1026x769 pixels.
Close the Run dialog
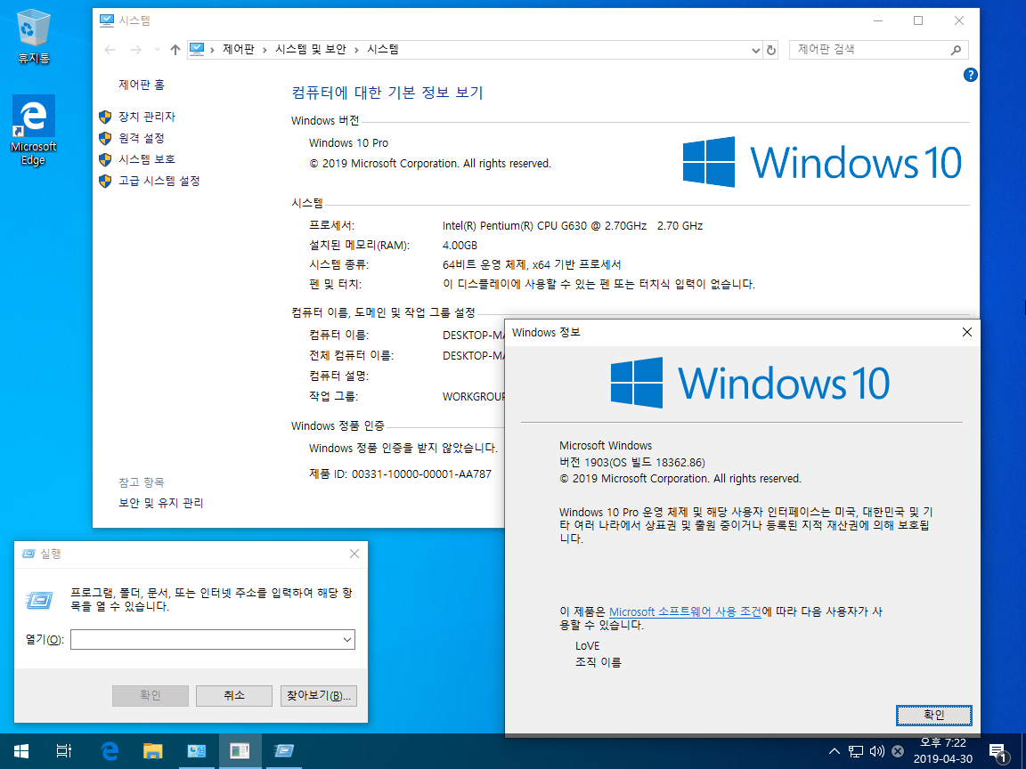click(354, 554)
